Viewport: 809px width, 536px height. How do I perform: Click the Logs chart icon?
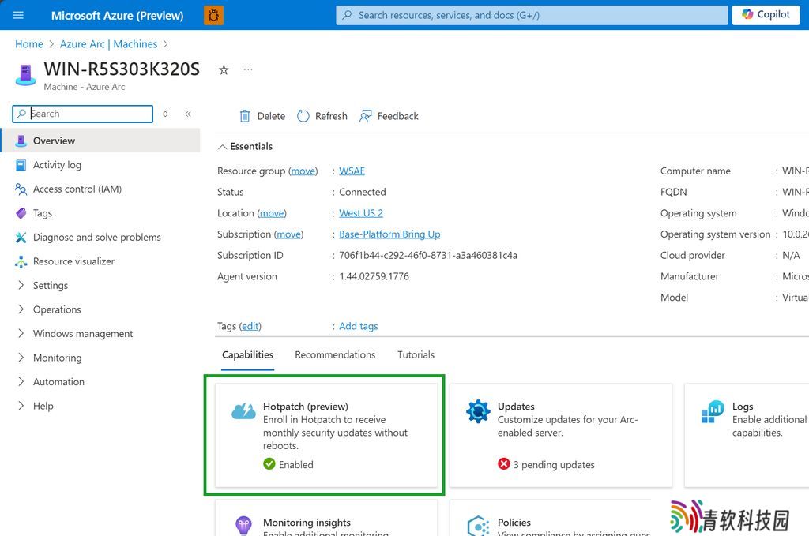[x=713, y=411]
